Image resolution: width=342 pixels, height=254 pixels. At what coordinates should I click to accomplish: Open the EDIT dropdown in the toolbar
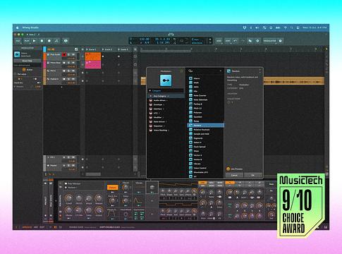click(228, 41)
